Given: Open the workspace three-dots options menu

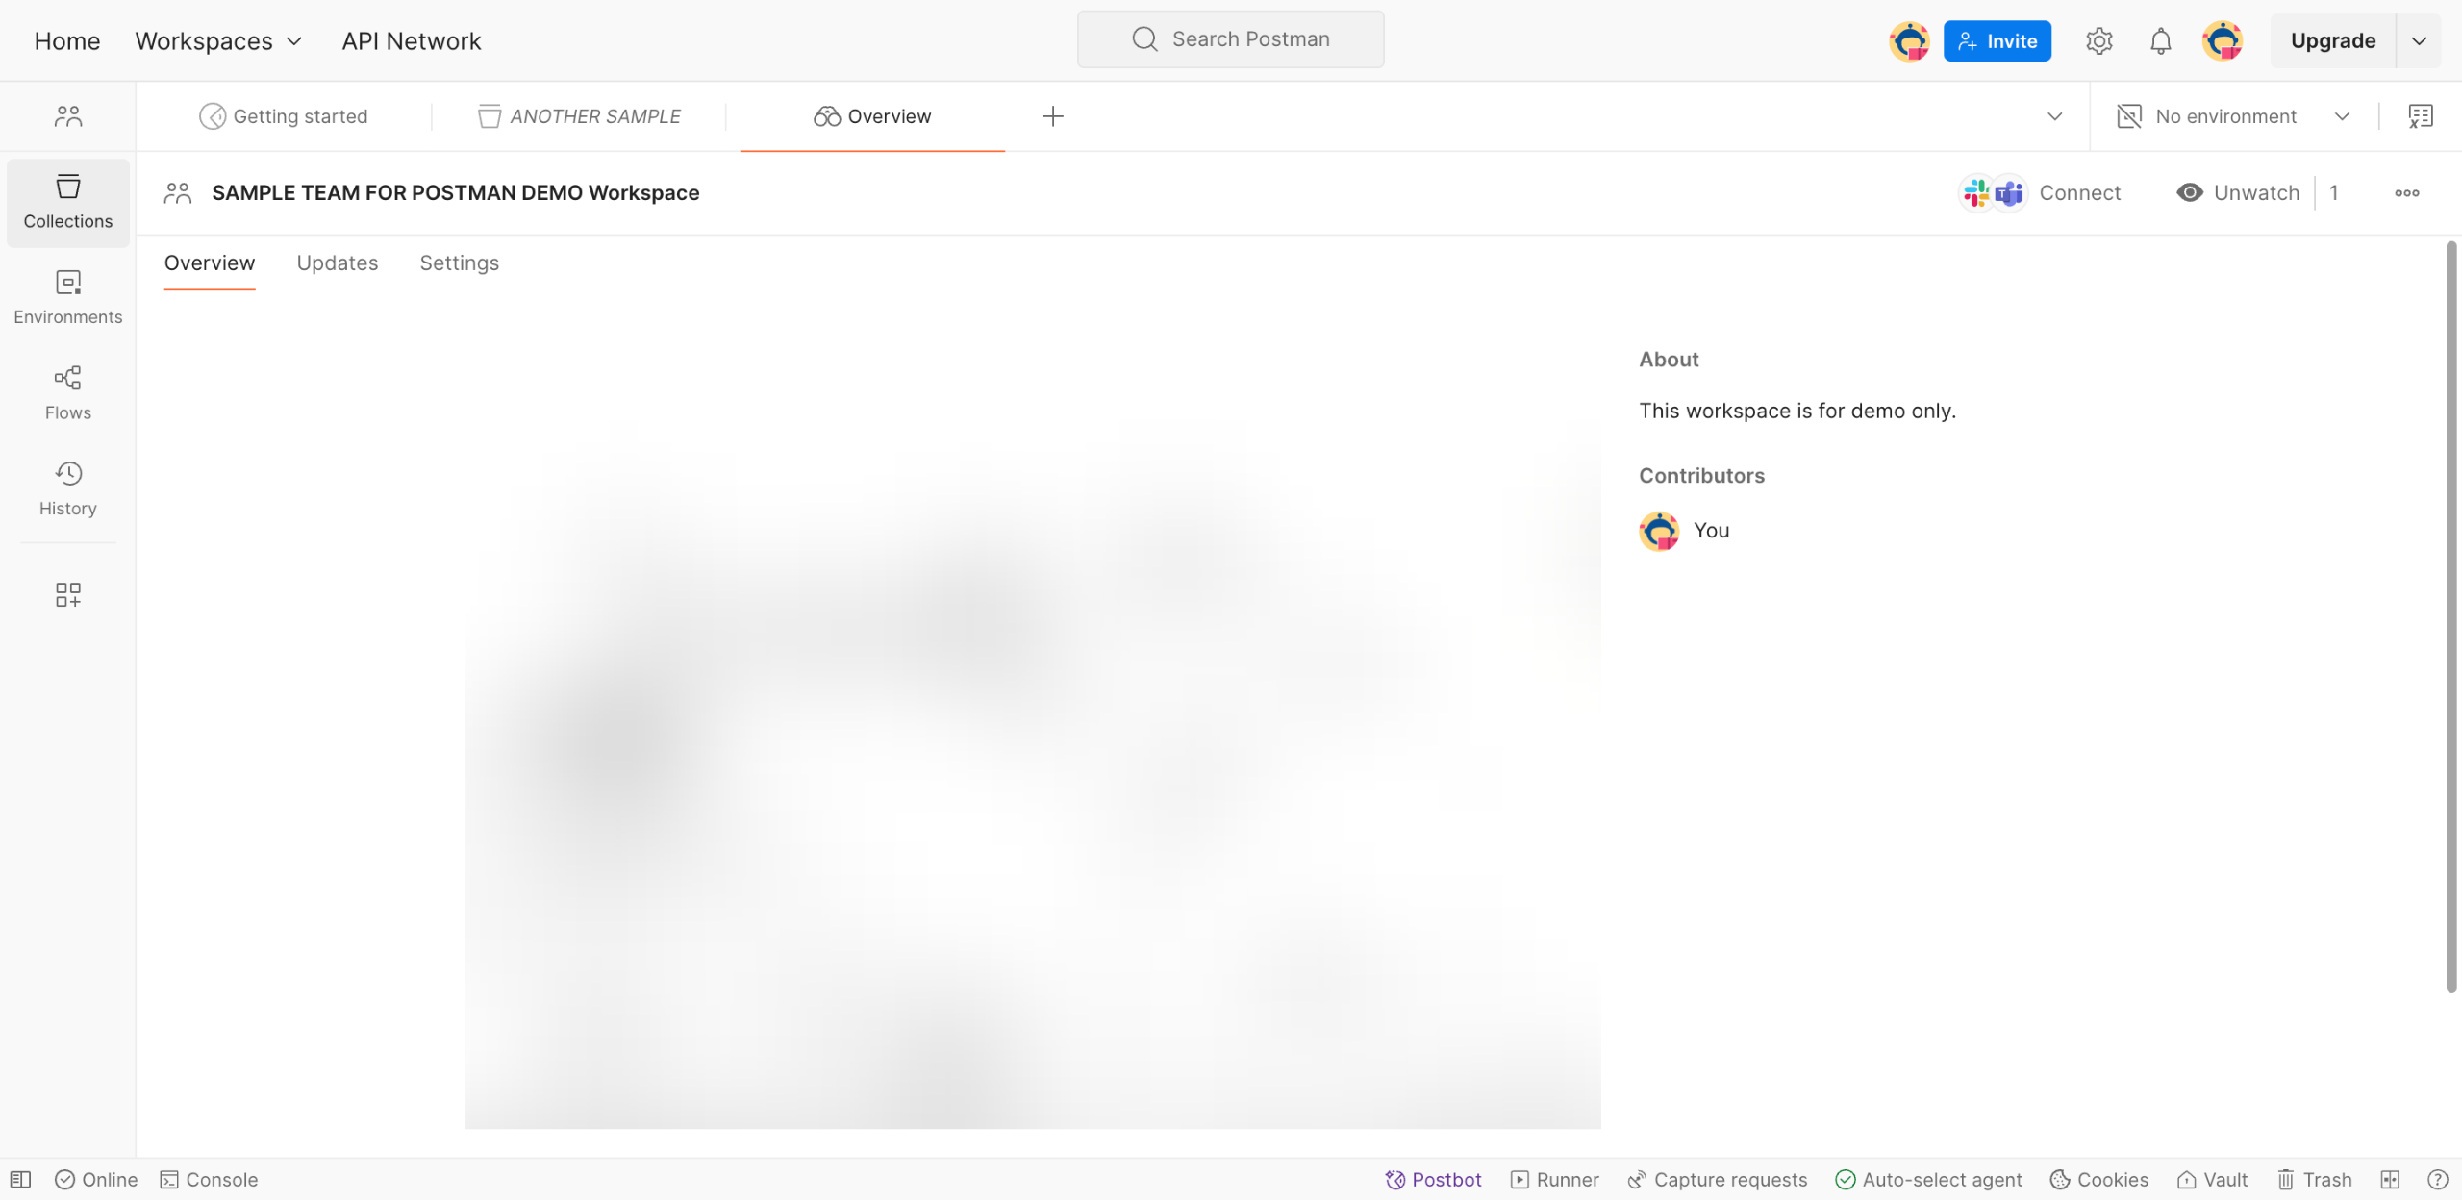Looking at the screenshot, I should click(2406, 193).
